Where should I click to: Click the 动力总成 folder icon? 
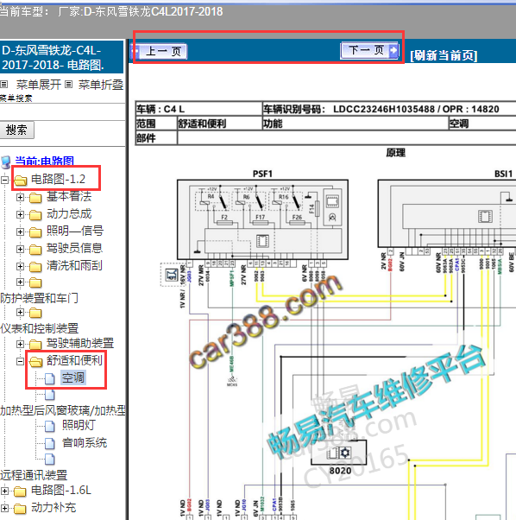[35, 215]
